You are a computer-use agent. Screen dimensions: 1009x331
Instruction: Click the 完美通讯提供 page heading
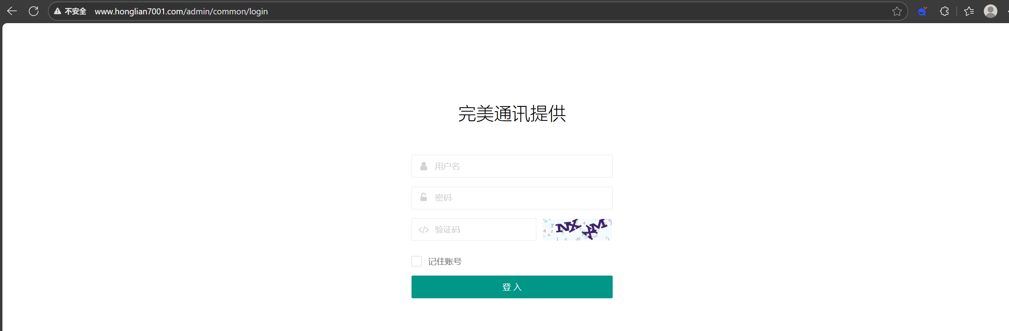coord(512,114)
